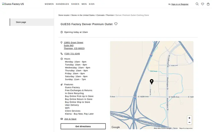Click the GUESS Factory Denver Premium Outlet heading

(x=87, y=24)
